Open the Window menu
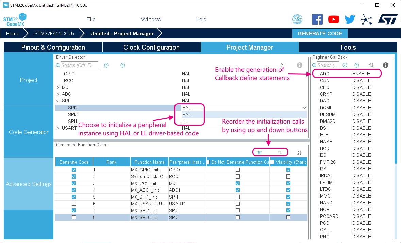This screenshot has height=243, width=401. (151, 19)
